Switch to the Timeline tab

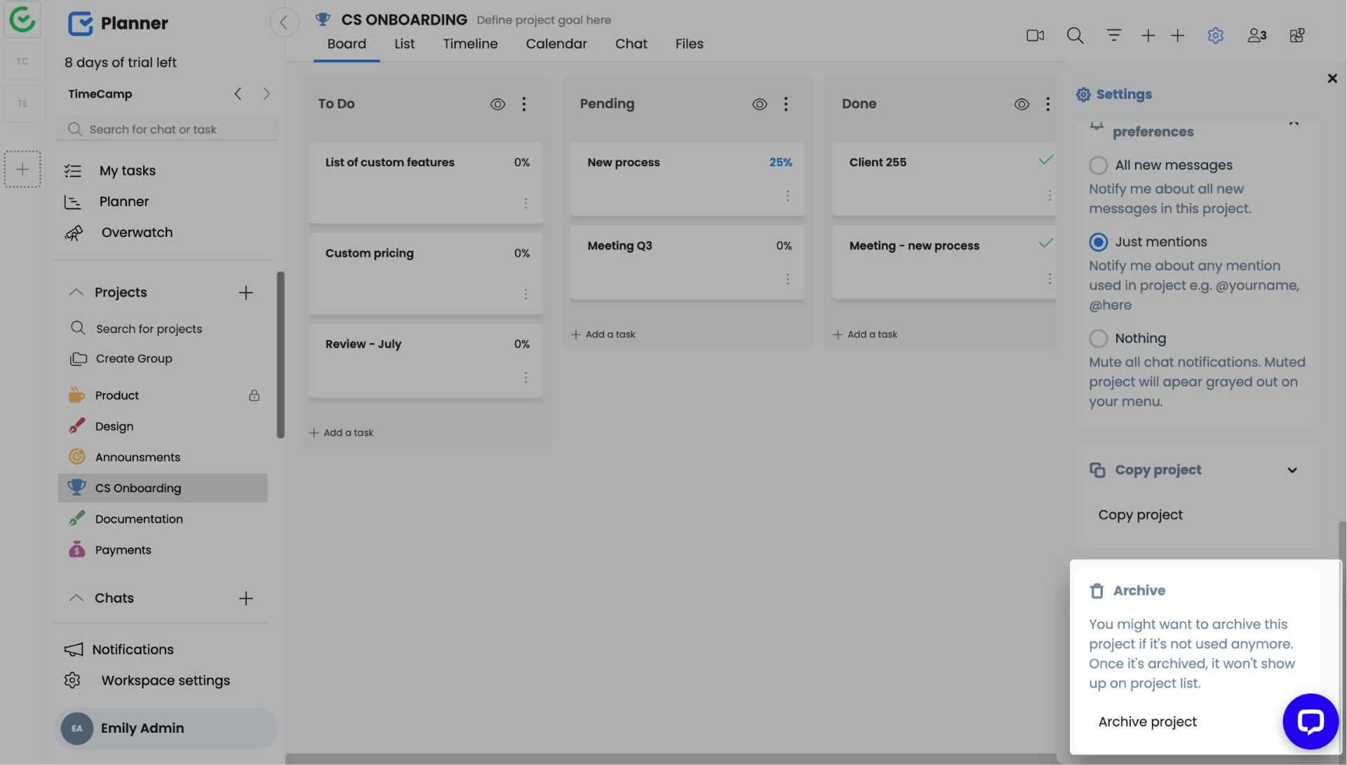pyautogui.click(x=470, y=43)
